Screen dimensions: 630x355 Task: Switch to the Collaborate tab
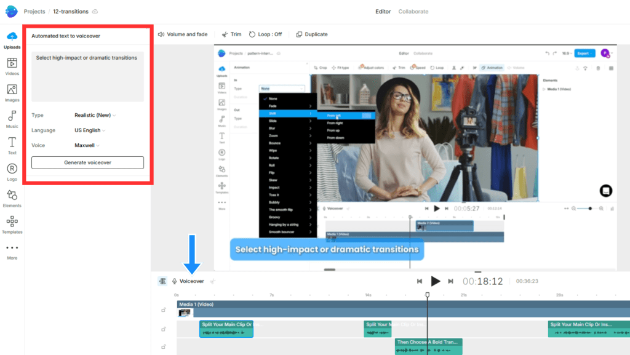click(x=413, y=12)
